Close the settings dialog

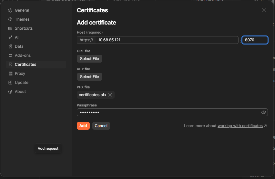pos(264,10)
